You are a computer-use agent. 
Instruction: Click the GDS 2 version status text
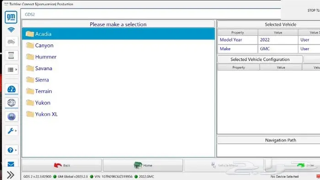(37, 176)
